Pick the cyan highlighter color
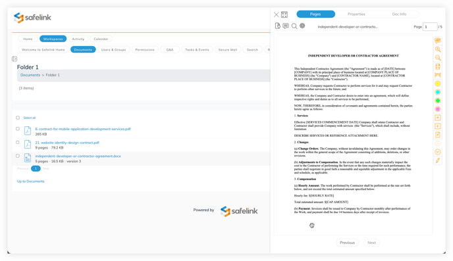 438,92
